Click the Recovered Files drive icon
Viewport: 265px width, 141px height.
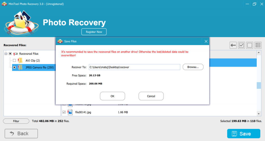coord(15,54)
